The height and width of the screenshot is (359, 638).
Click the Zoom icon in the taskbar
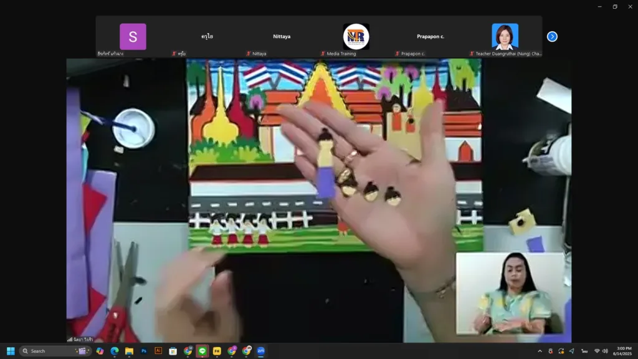pos(260,351)
